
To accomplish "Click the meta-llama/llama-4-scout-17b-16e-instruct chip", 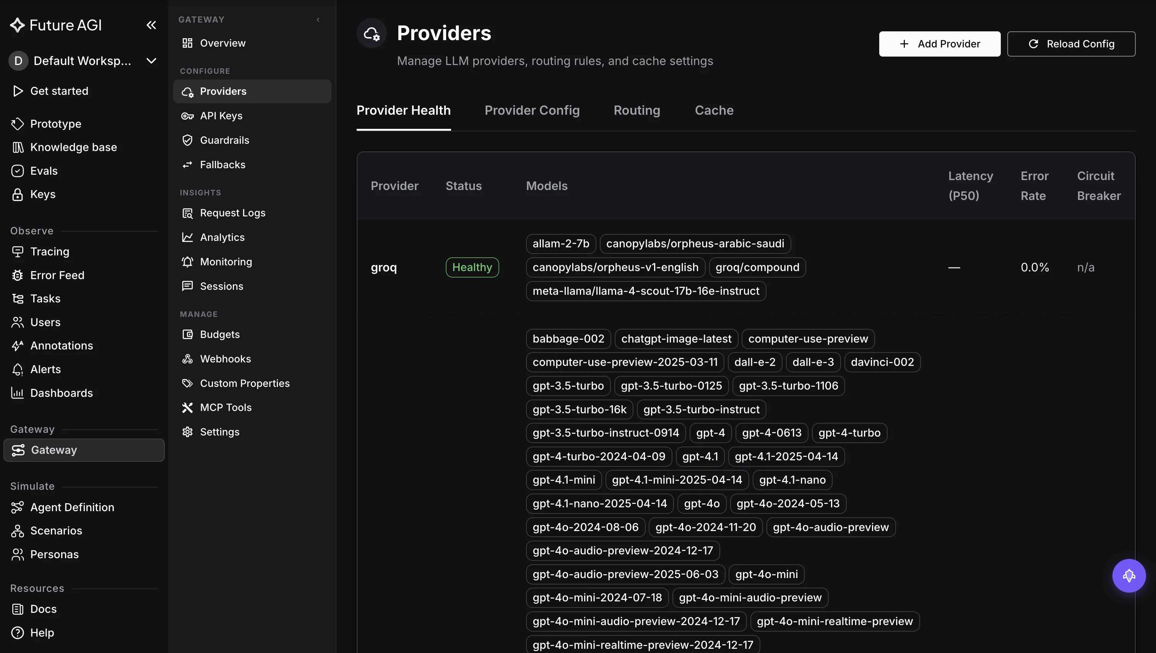I will [x=646, y=291].
